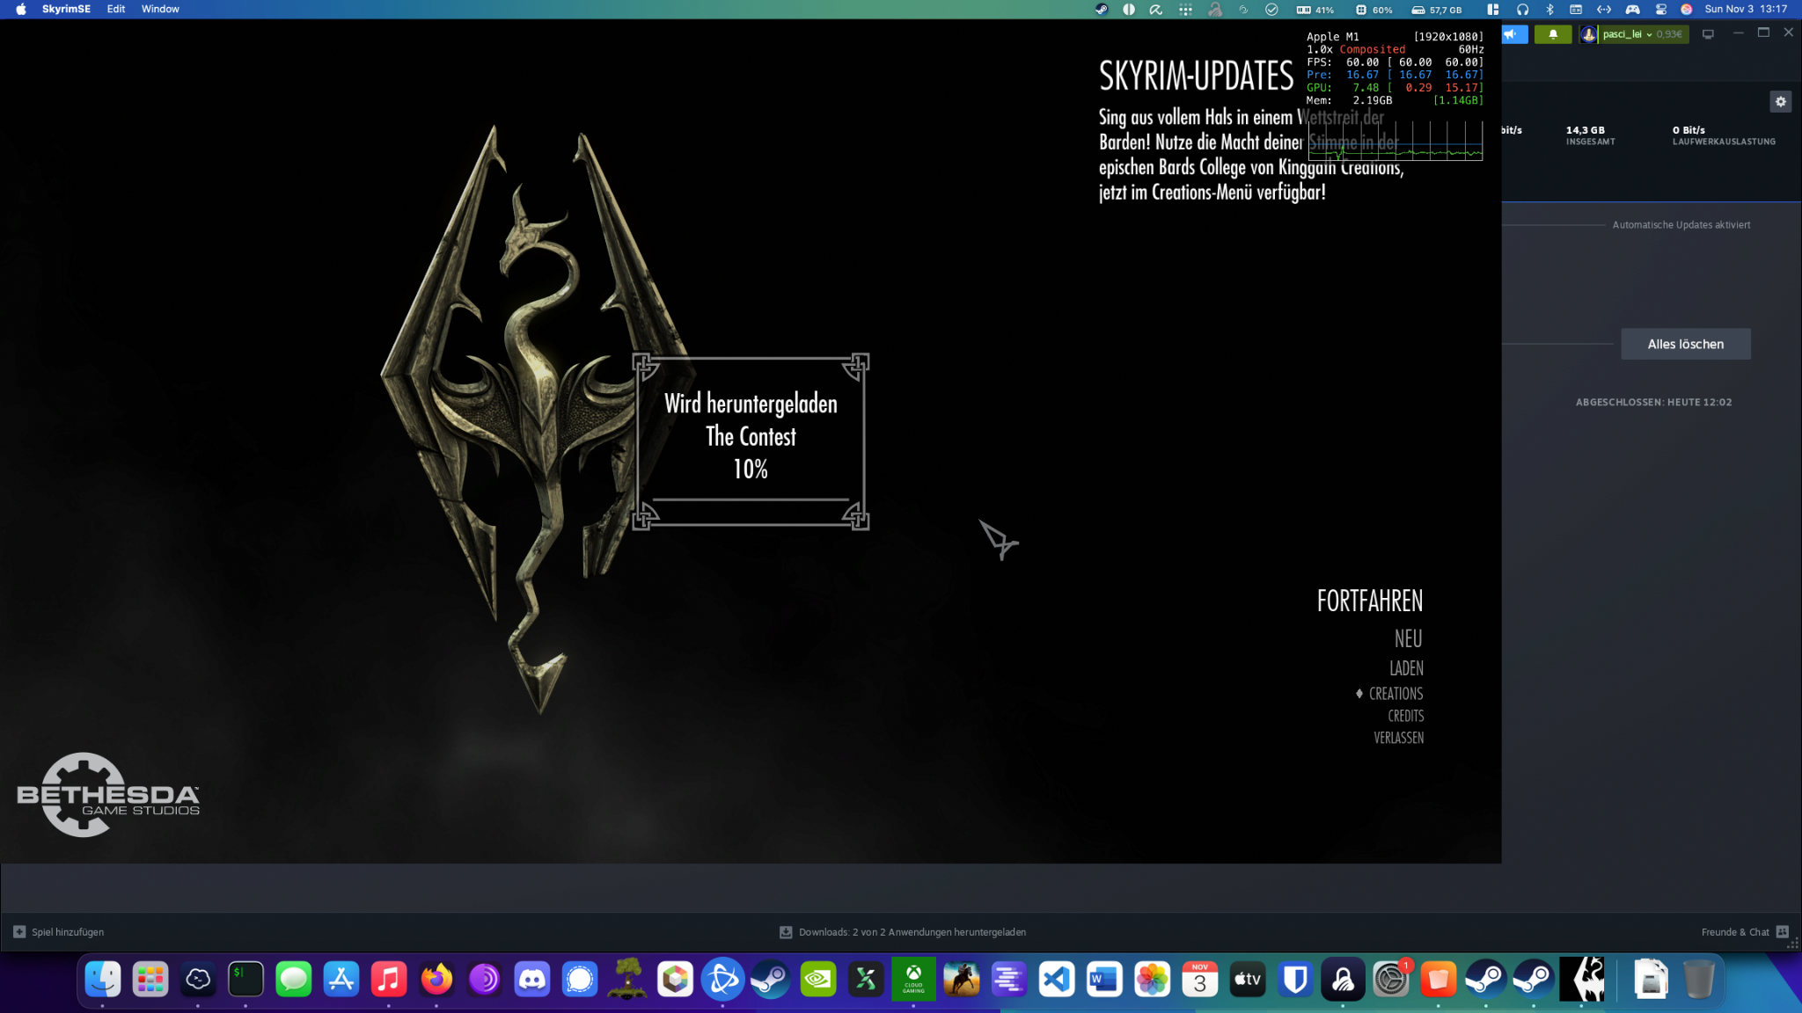Select VERLASSEN to quit Skyrim
The width and height of the screenshot is (1802, 1013).
coord(1398,738)
